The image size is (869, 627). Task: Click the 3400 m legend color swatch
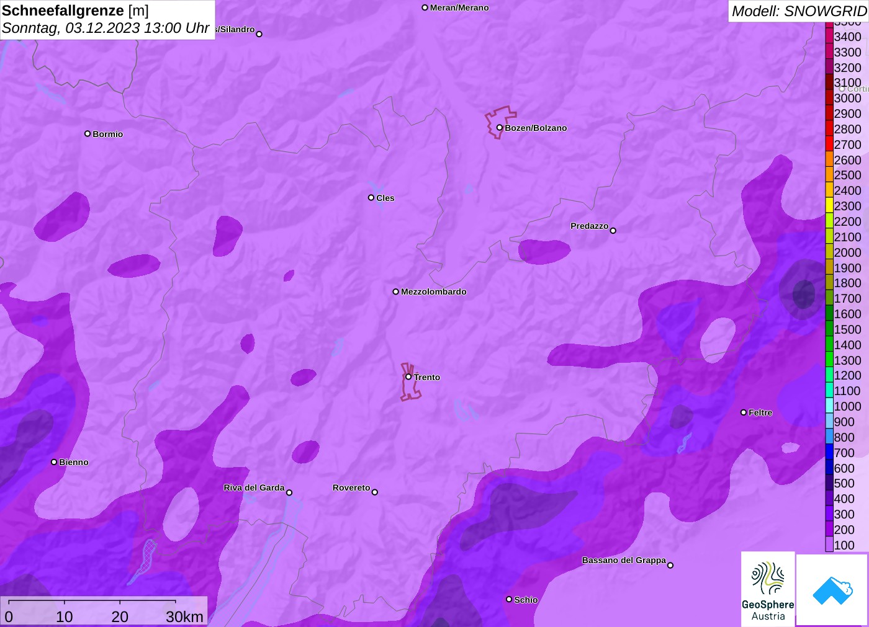(829, 37)
